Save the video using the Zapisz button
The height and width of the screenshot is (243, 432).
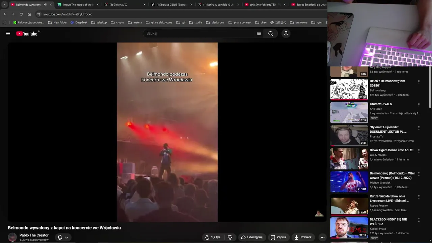(278, 237)
